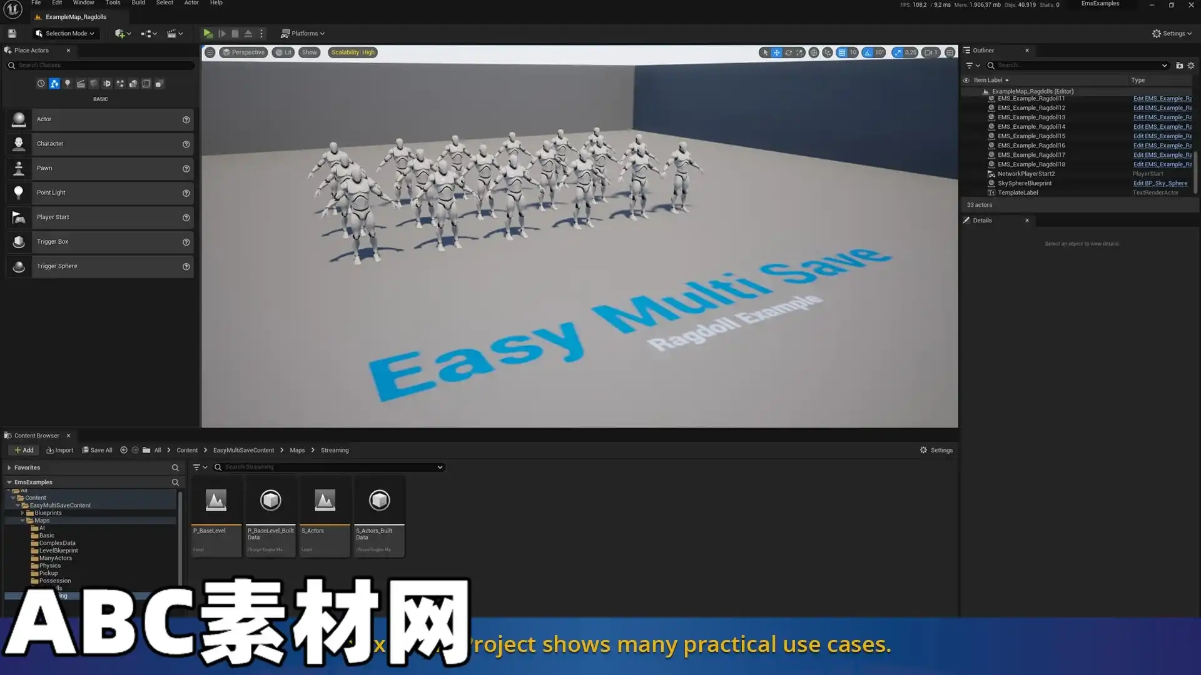Toggle rotation angle snapping
The height and width of the screenshot is (675, 1201).
click(x=868, y=52)
